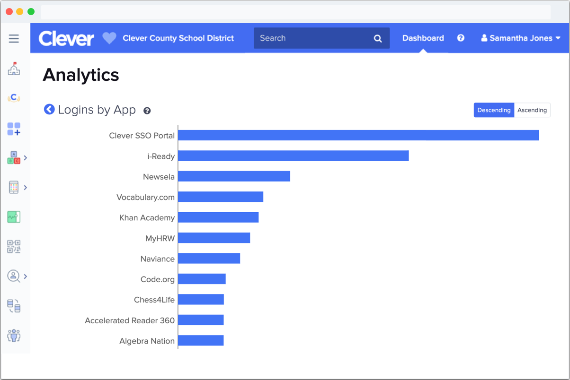
Task: Click the info icon next to Logins by App
Action: click(x=147, y=111)
